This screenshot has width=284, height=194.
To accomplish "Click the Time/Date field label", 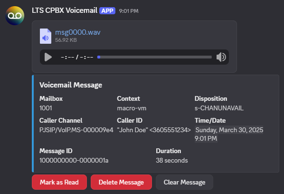I will [210, 121].
